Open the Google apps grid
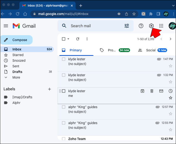Image resolution: width=176 pixels, height=144 pixels. [x=161, y=26]
